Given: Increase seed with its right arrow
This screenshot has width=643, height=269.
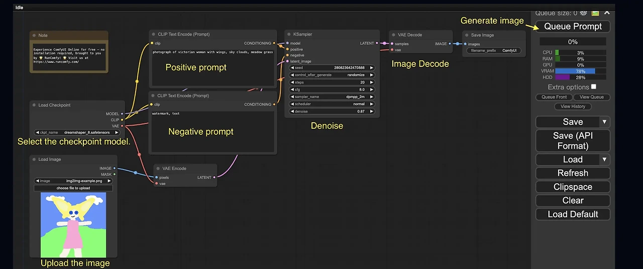Looking at the screenshot, I should point(371,67).
